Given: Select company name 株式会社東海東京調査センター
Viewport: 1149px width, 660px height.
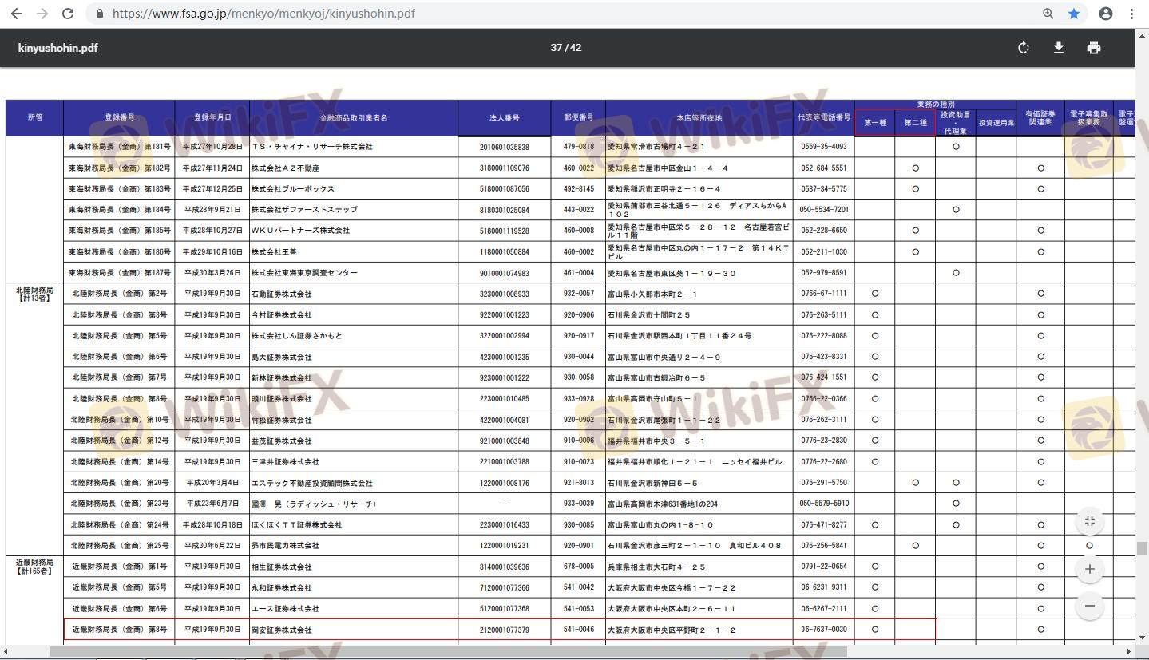Looking at the screenshot, I should click(x=304, y=273).
